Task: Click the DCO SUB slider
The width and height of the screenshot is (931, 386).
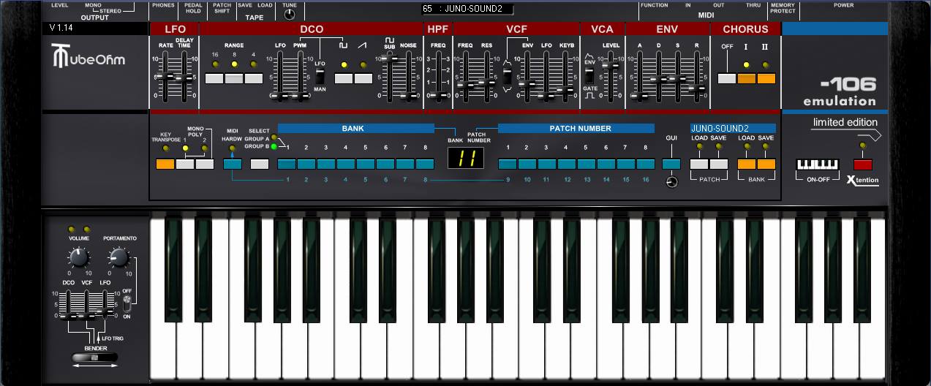Action: [390, 77]
